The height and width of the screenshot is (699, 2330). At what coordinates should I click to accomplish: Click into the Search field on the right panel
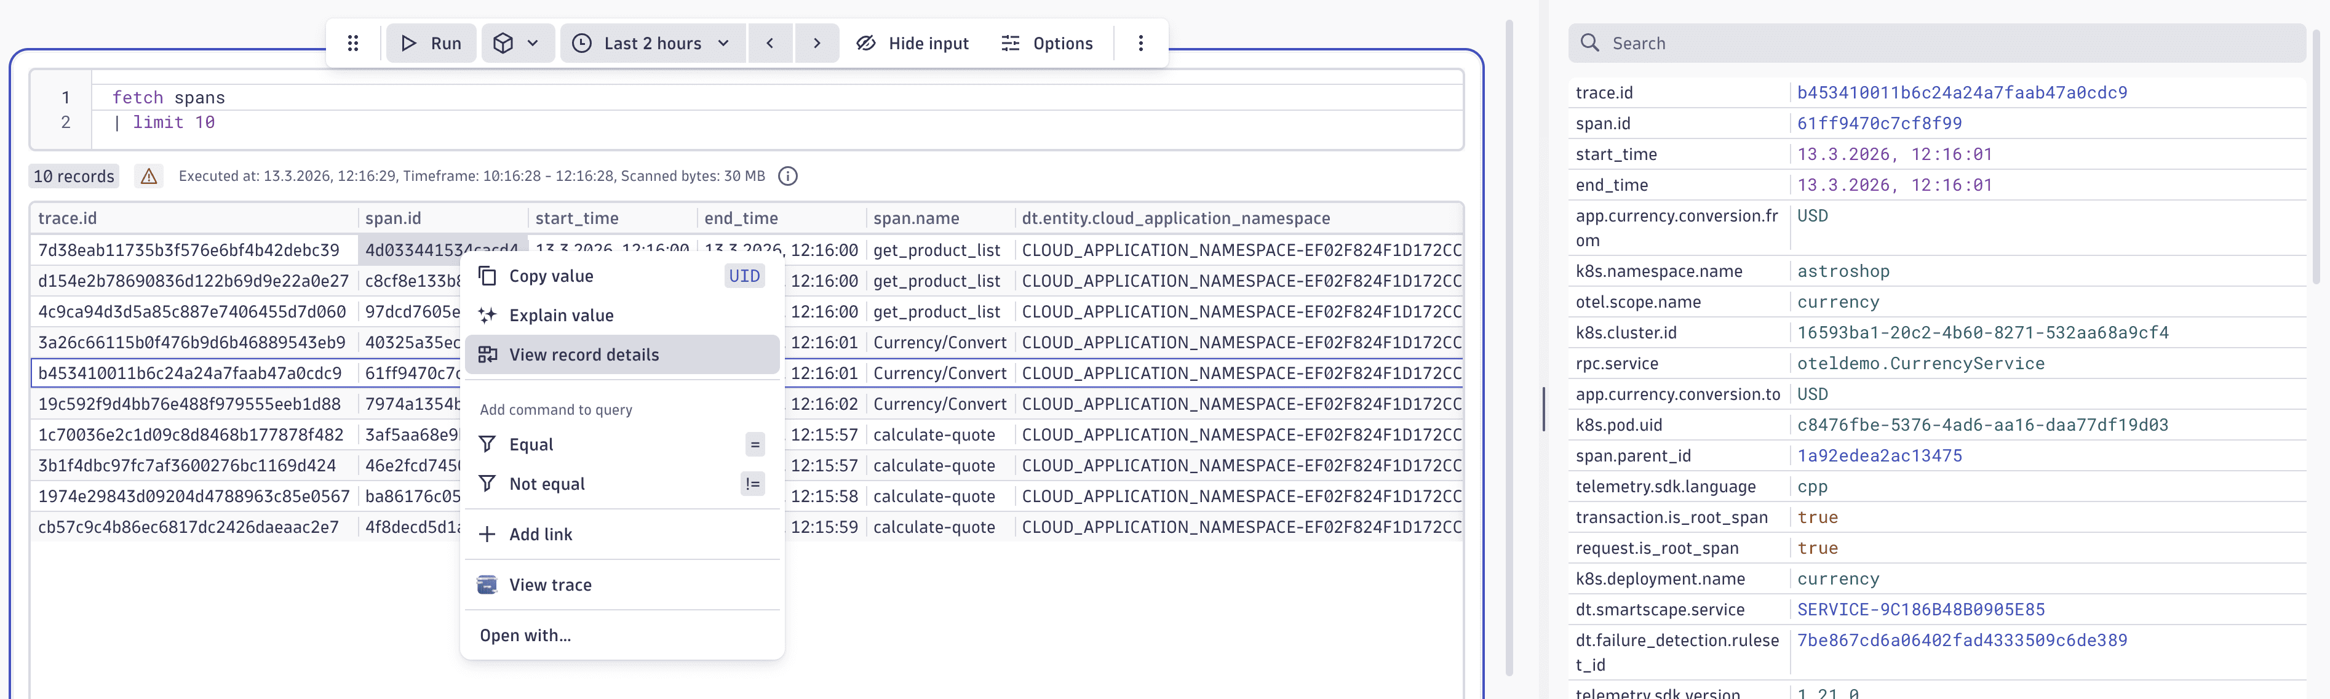point(1899,42)
